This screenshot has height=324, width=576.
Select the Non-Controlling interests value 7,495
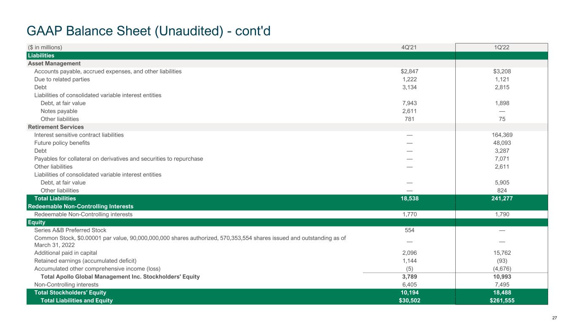(502, 285)
